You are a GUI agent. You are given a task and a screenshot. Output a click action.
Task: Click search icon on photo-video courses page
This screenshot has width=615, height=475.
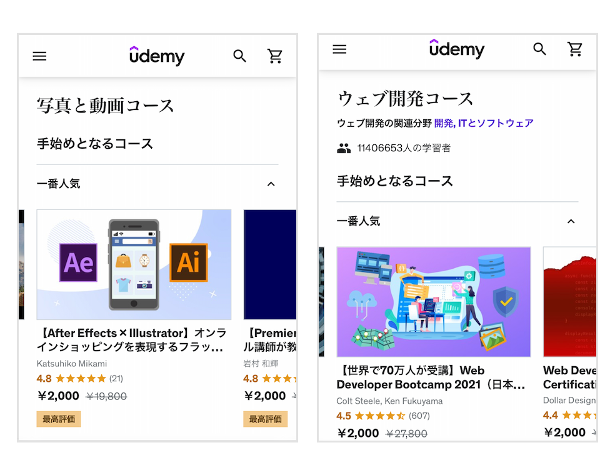(x=239, y=56)
